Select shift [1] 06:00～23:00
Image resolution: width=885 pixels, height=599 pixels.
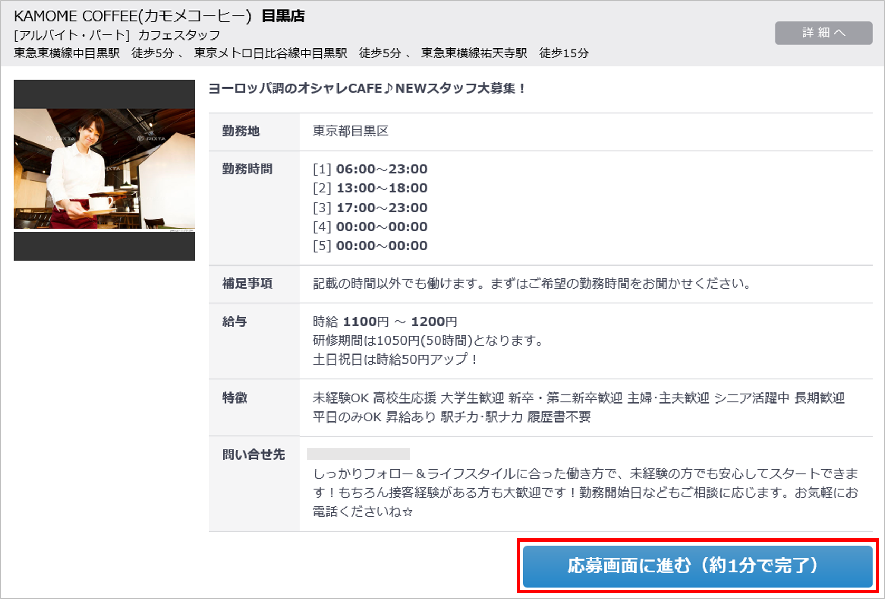tap(370, 169)
